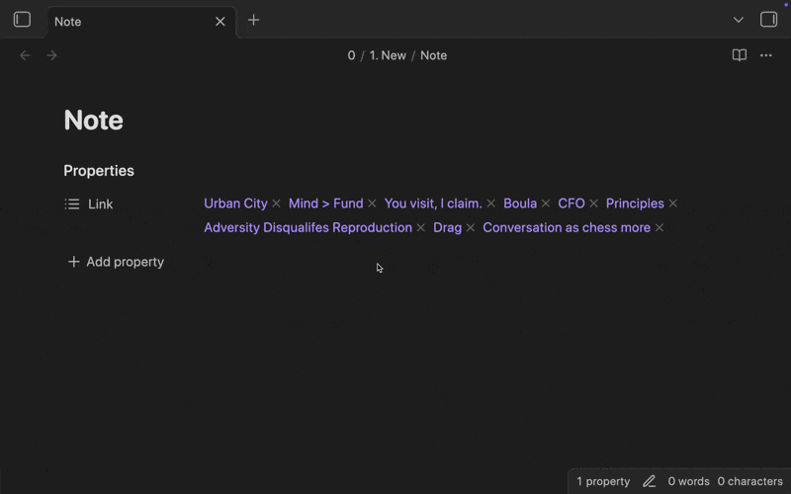Toggle the left sidebar panel icon
The image size is (791, 494).
22,20
